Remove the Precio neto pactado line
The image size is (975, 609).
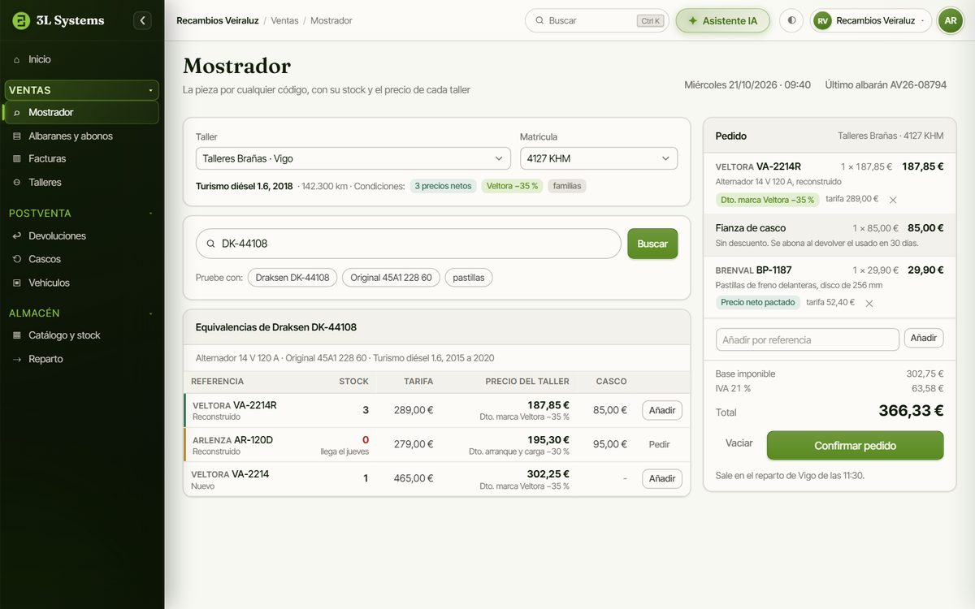[869, 303]
